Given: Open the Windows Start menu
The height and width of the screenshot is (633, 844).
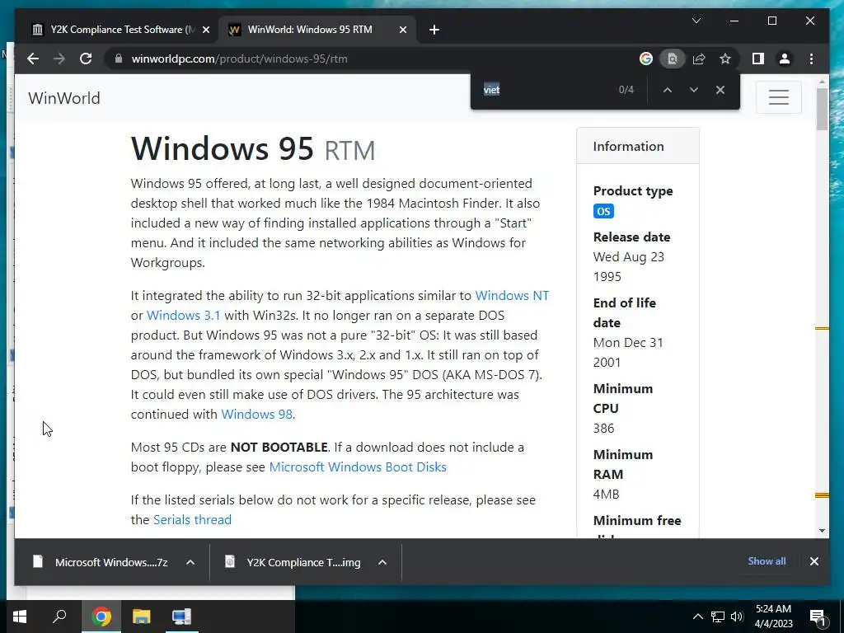Looking at the screenshot, I should point(20,617).
